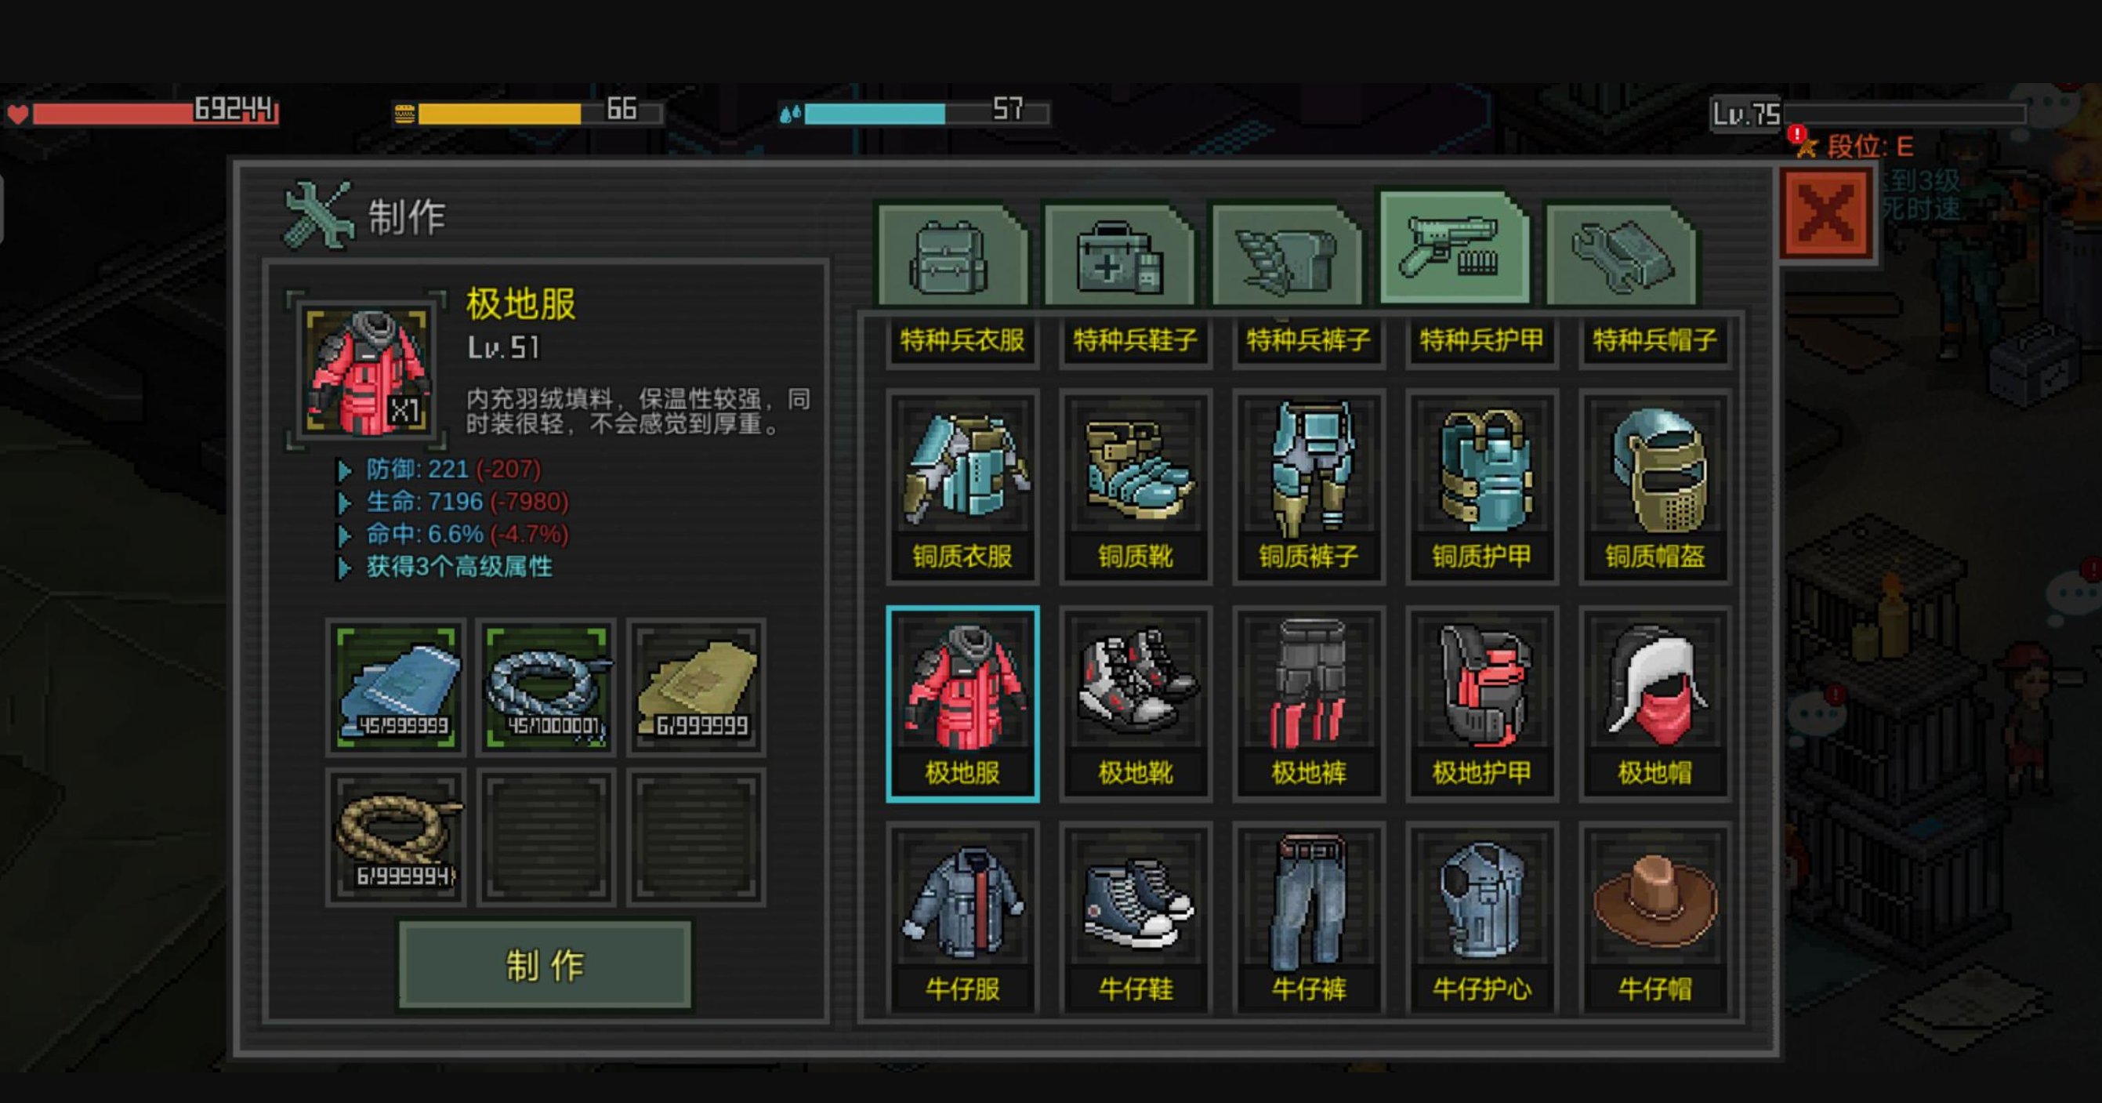Close the crafting window
This screenshot has width=2102, height=1103.
pos(1825,215)
